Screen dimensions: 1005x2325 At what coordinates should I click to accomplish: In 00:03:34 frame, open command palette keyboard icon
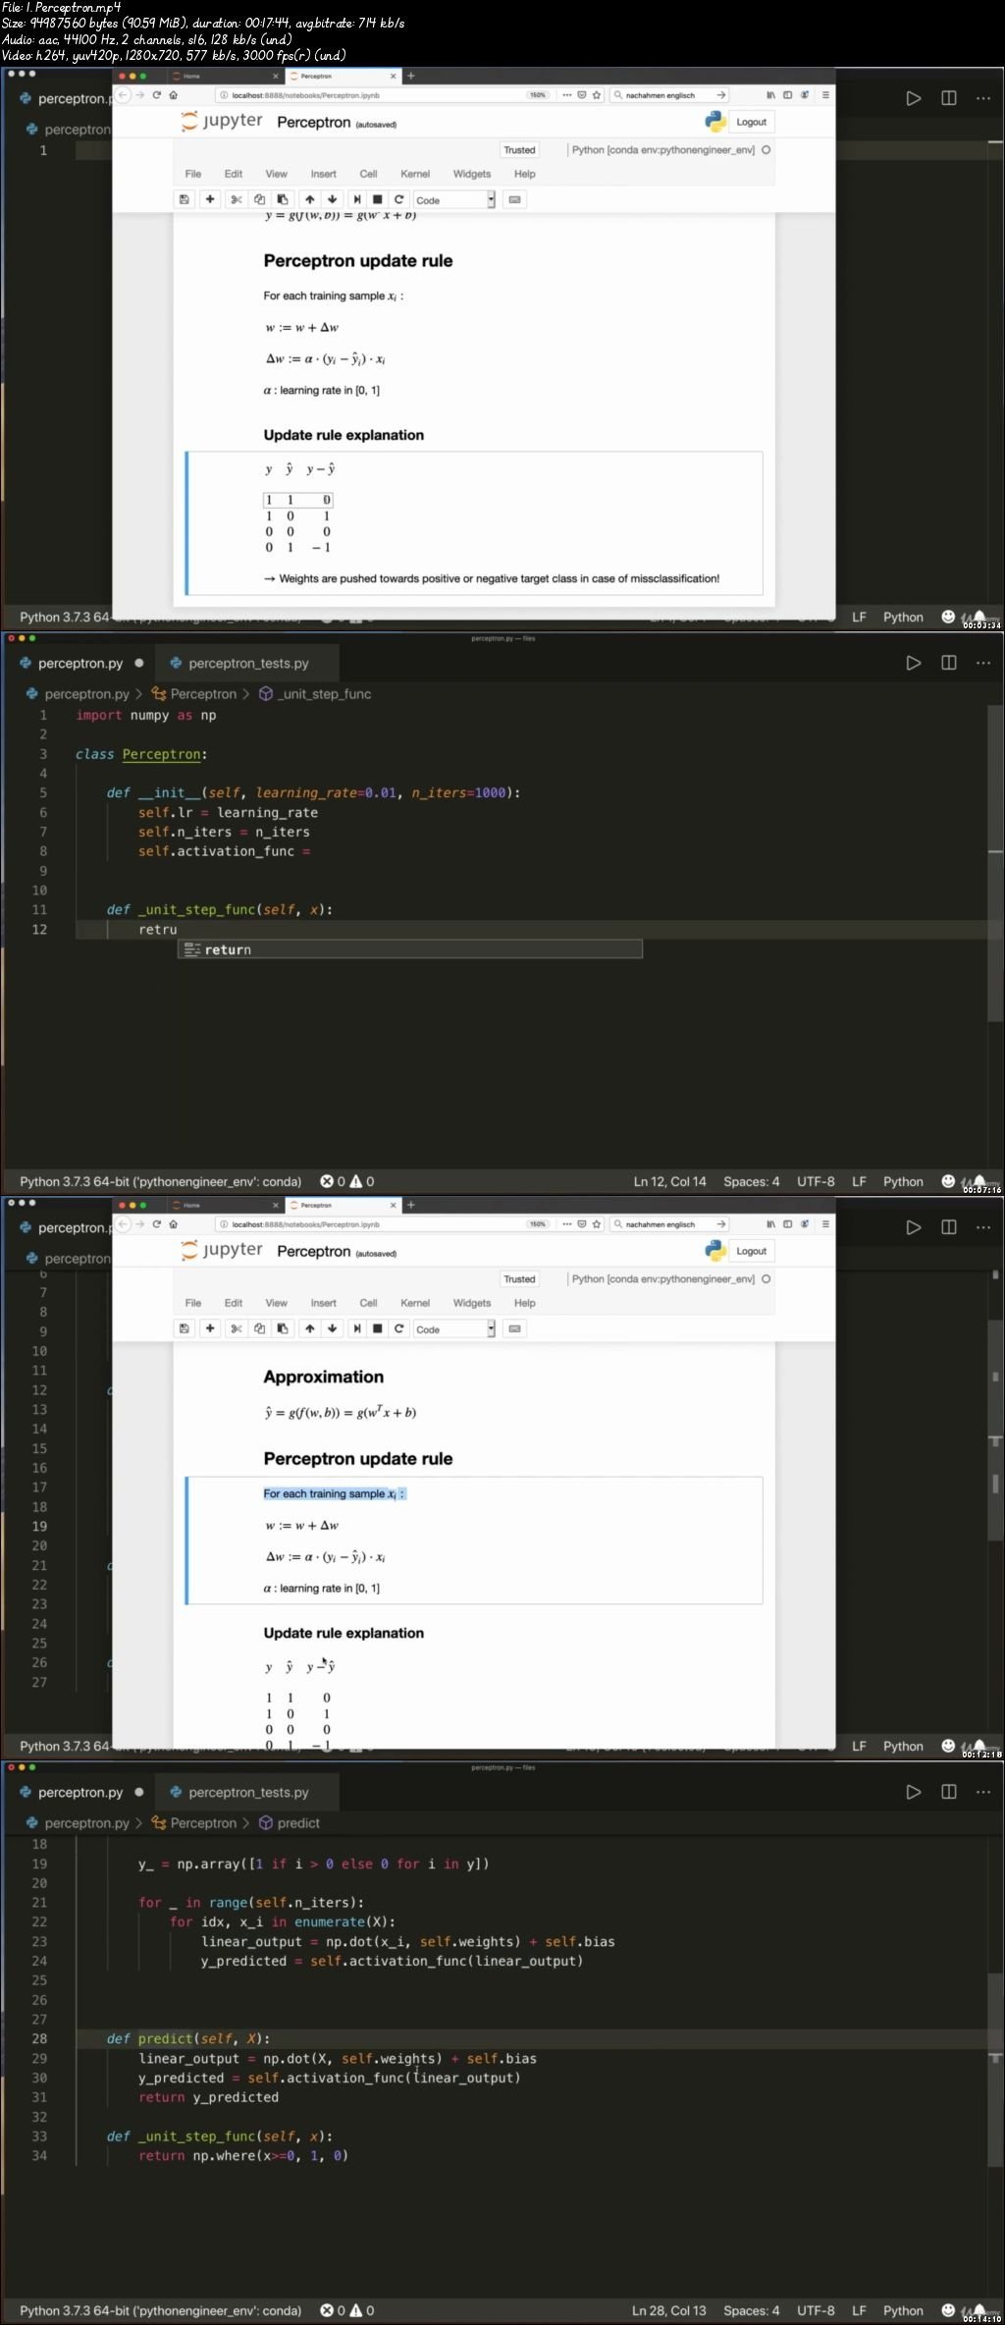tap(514, 199)
